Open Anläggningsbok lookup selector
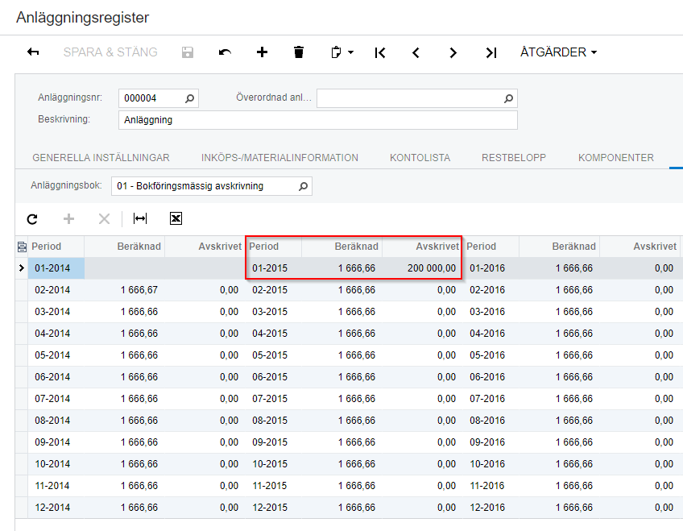 pyautogui.click(x=303, y=186)
